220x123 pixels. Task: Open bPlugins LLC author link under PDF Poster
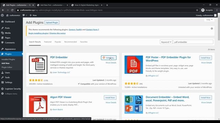click(x=153, y=76)
